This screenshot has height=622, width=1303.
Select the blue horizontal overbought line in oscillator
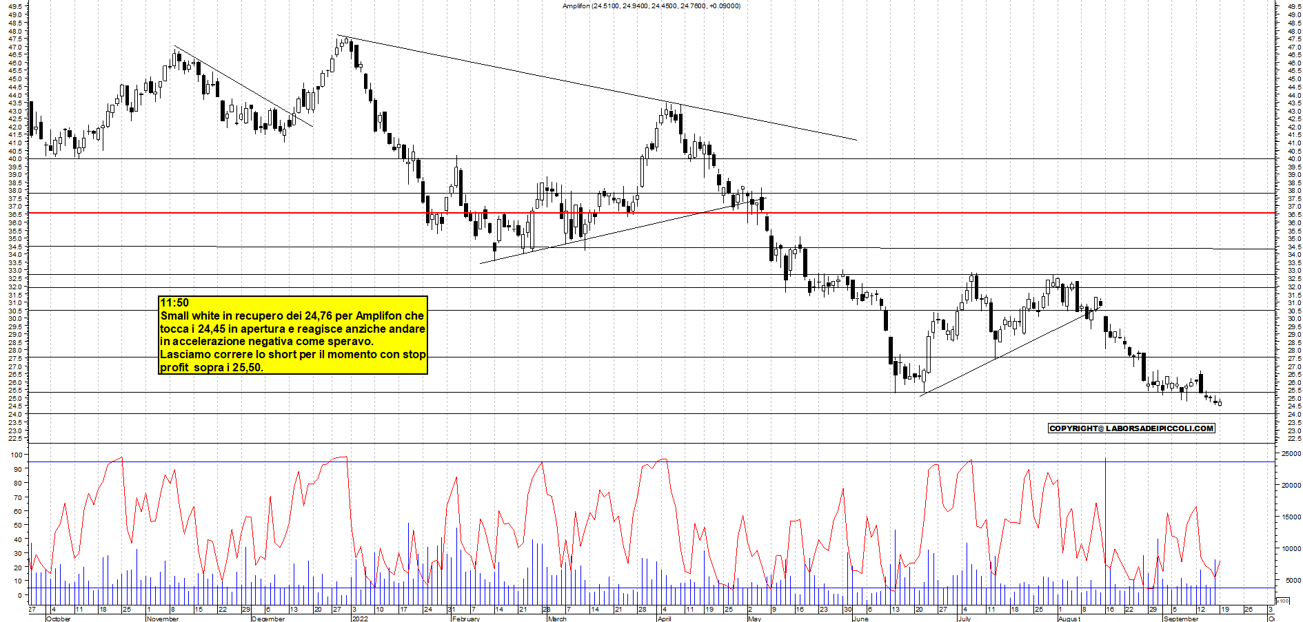point(651,462)
